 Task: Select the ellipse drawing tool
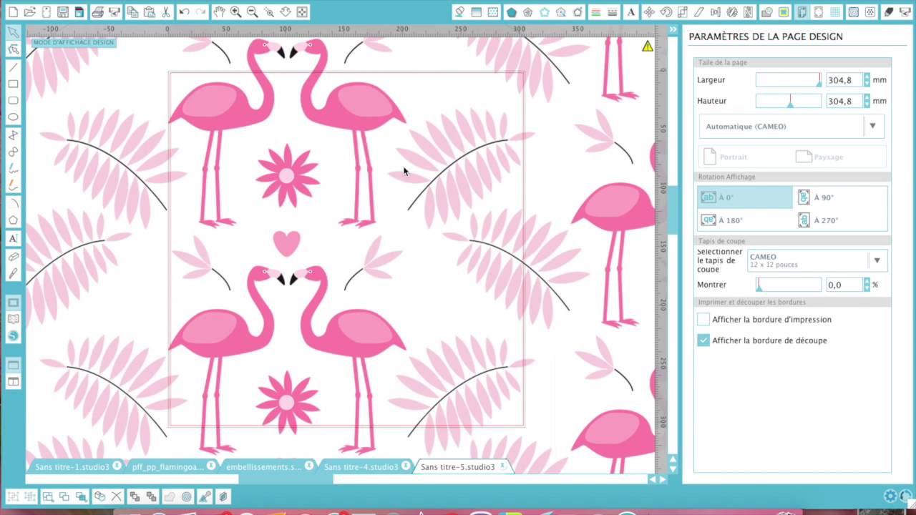tap(13, 117)
